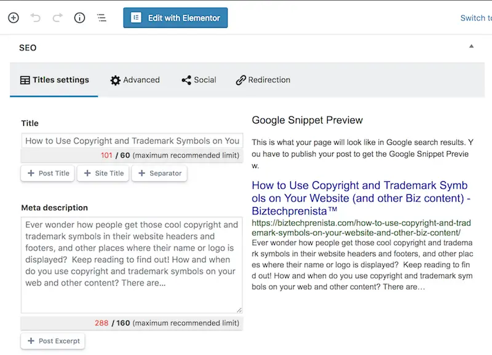Collapse the SEO panel arrow
Viewport: 492px width, 355px height.
pos(471,47)
